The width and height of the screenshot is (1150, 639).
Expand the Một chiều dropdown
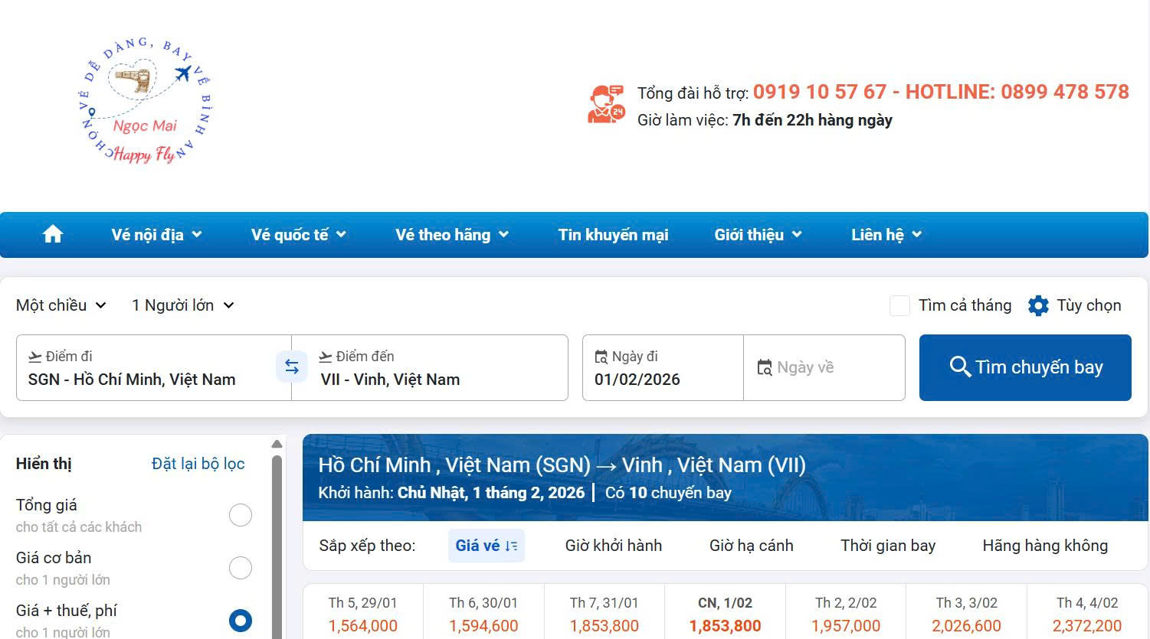click(61, 305)
